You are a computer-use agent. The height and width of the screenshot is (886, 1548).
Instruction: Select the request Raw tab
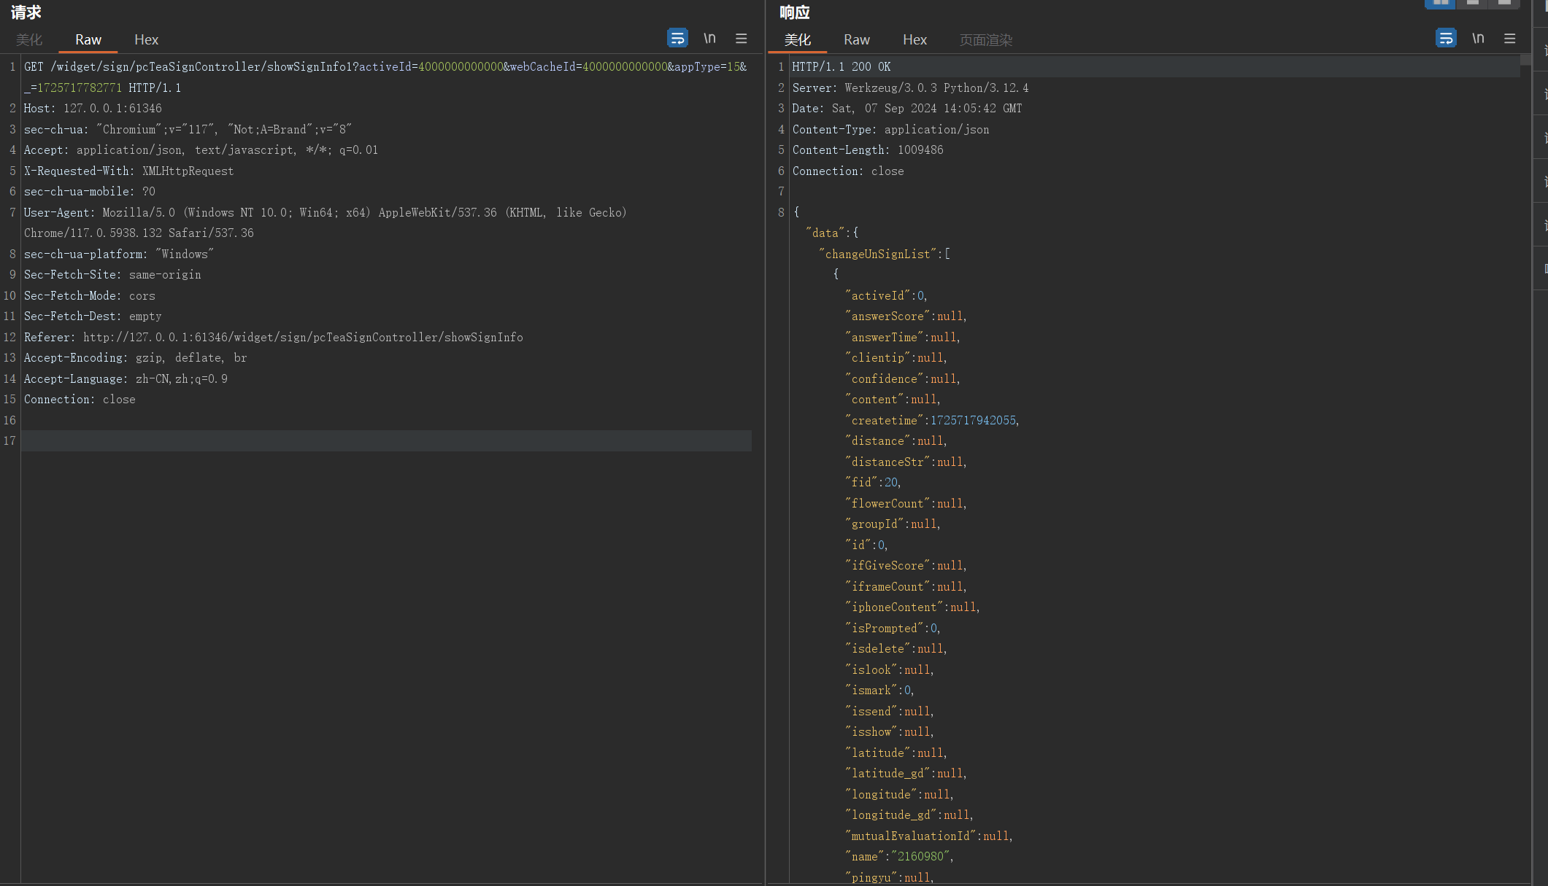click(x=88, y=39)
